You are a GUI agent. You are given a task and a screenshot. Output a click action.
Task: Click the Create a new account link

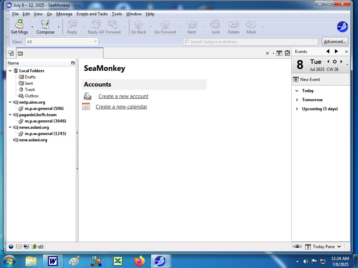click(123, 96)
